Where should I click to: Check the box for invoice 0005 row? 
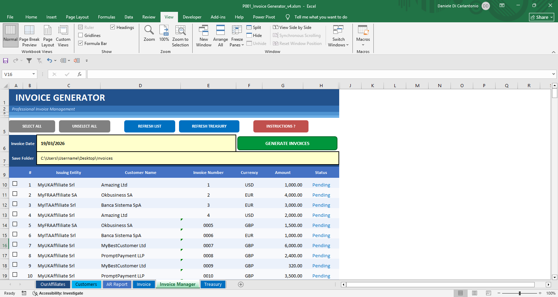(x=15, y=224)
